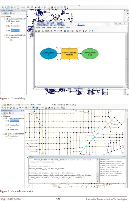The width and height of the screenshot is (129, 201).
Task: Click Akron_Nodes point symbol in Figure 4 contents
Action: pos(11,24)
